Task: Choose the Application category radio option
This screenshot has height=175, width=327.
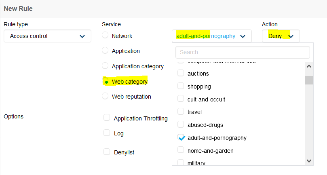Action: [x=105, y=65]
